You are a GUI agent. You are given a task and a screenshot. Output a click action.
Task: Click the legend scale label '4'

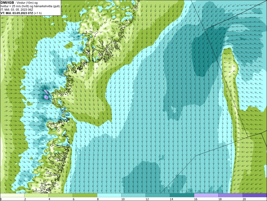pos(49,199)
